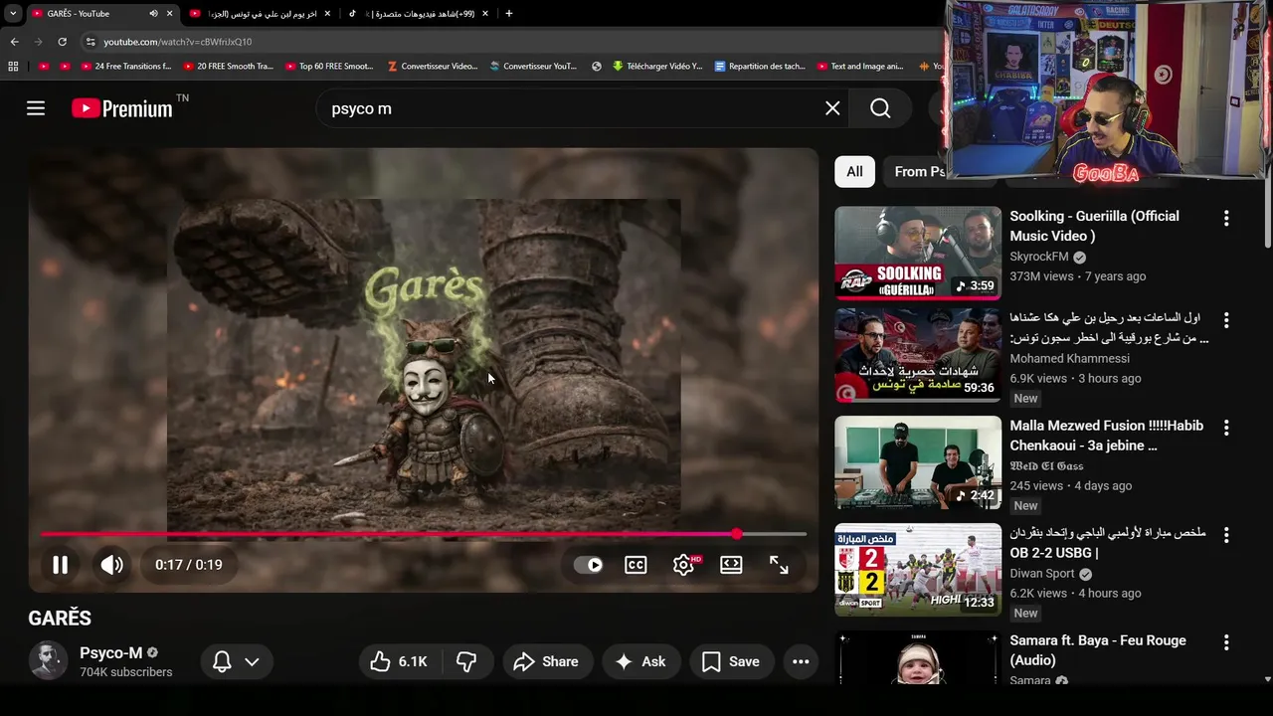This screenshot has width=1273, height=716.
Task: Open the apps grid in bookmarks bar
Action: (13, 67)
